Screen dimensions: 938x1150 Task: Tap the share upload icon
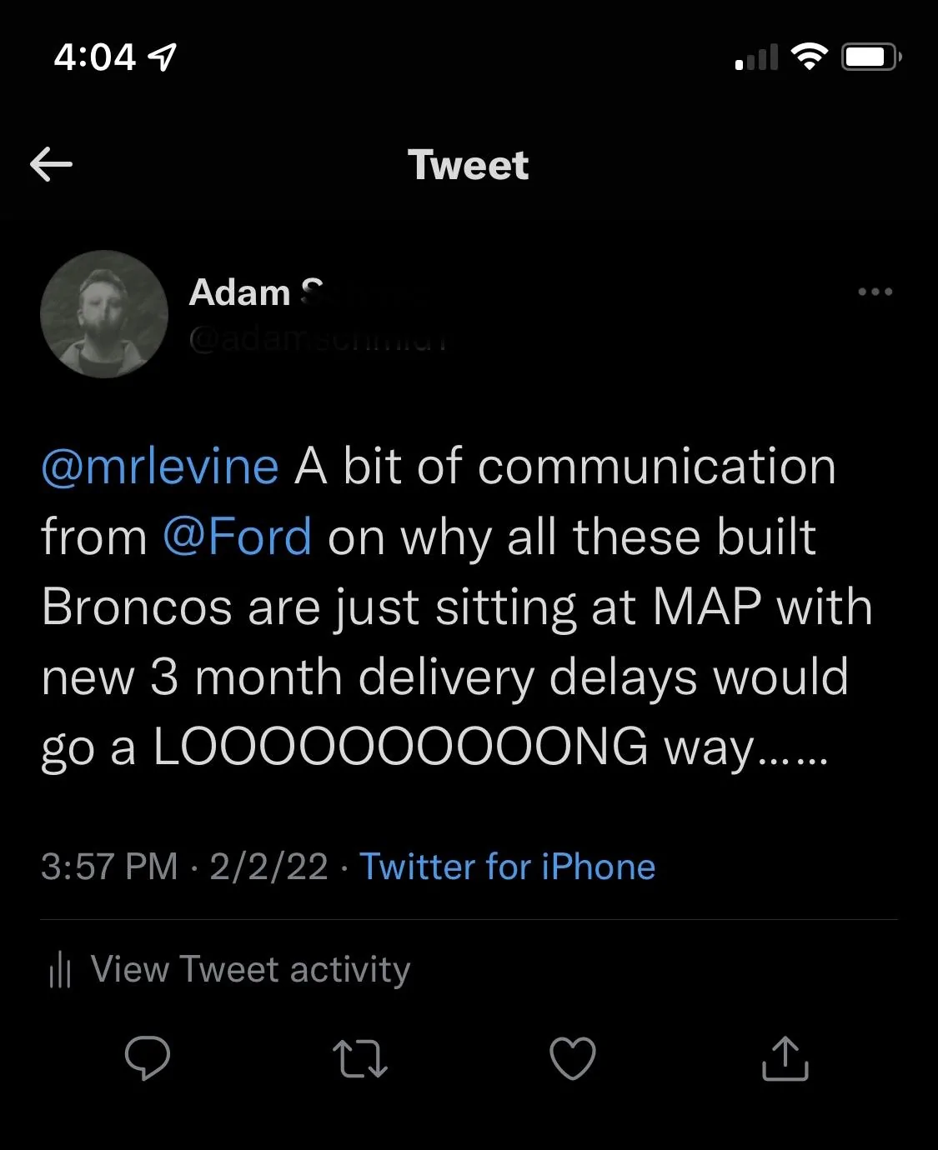(785, 1058)
